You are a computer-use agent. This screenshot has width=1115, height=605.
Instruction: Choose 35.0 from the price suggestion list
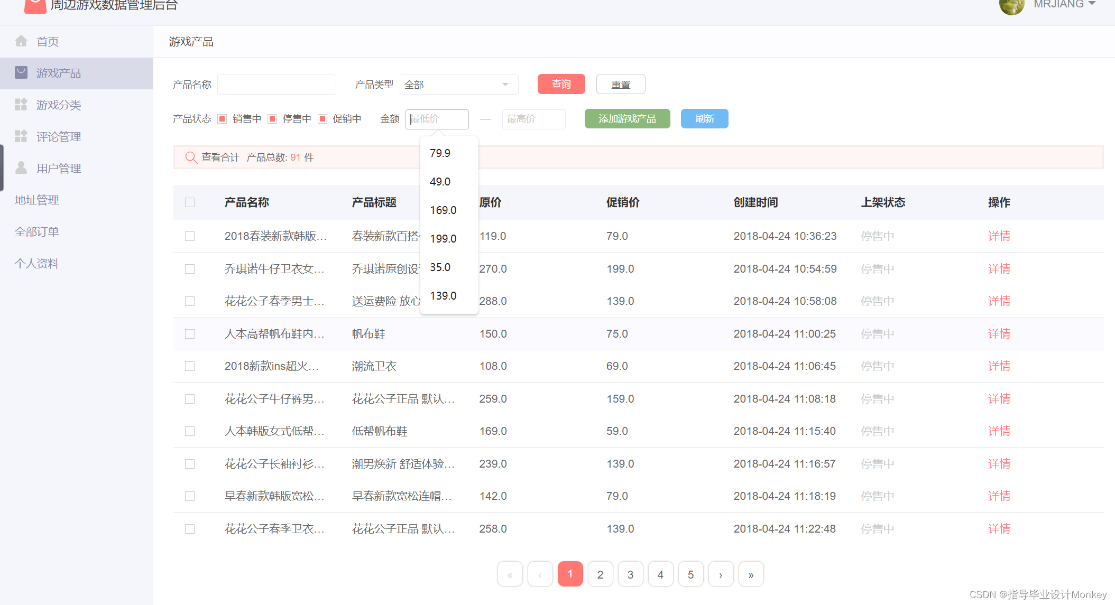click(x=449, y=267)
